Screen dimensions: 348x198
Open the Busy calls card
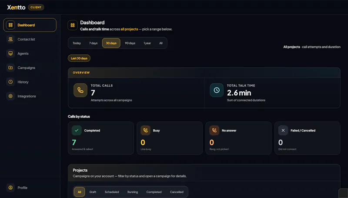click(x=170, y=138)
